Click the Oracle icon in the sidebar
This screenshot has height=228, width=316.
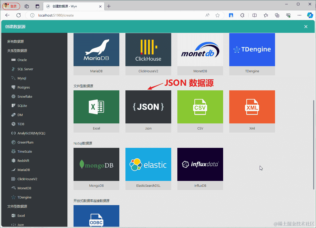coord(13,60)
